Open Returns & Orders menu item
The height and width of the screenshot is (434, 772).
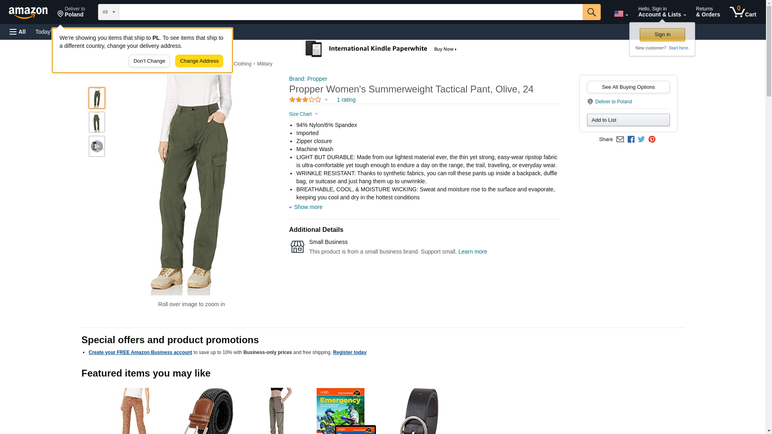pos(708,12)
